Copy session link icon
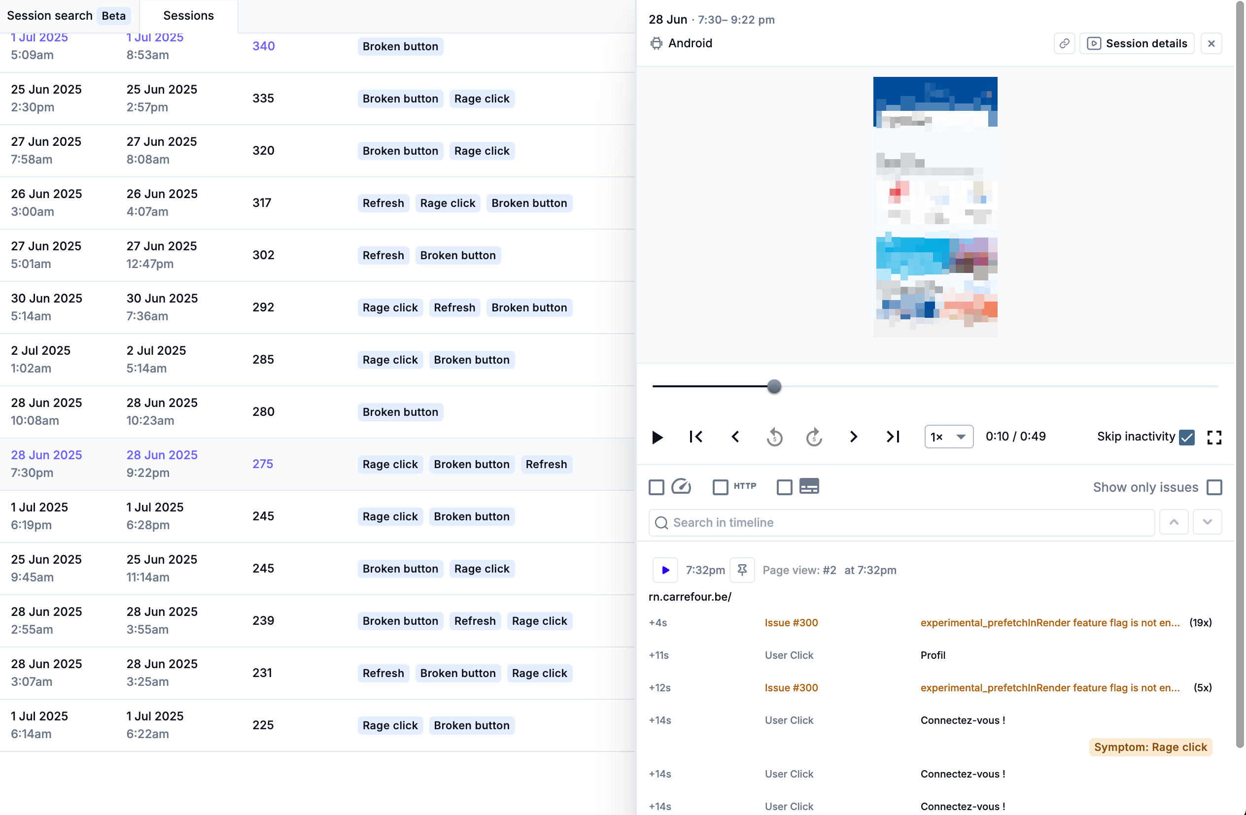The image size is (1246, 815). 1064,43
